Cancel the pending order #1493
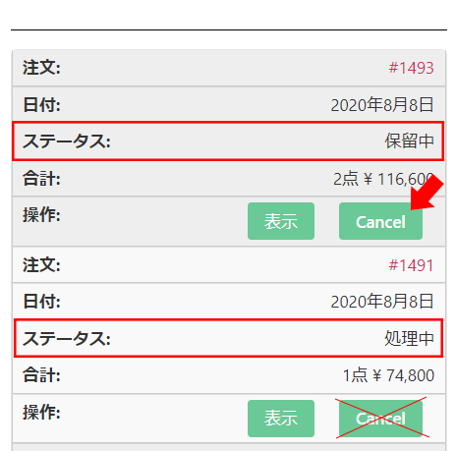Image resolution: width=456 pixels, height=451 pixels. pos(380,221)
